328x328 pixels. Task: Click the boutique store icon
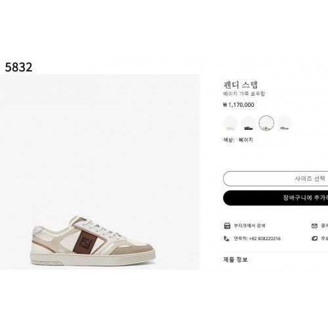[x=227, y=226]
